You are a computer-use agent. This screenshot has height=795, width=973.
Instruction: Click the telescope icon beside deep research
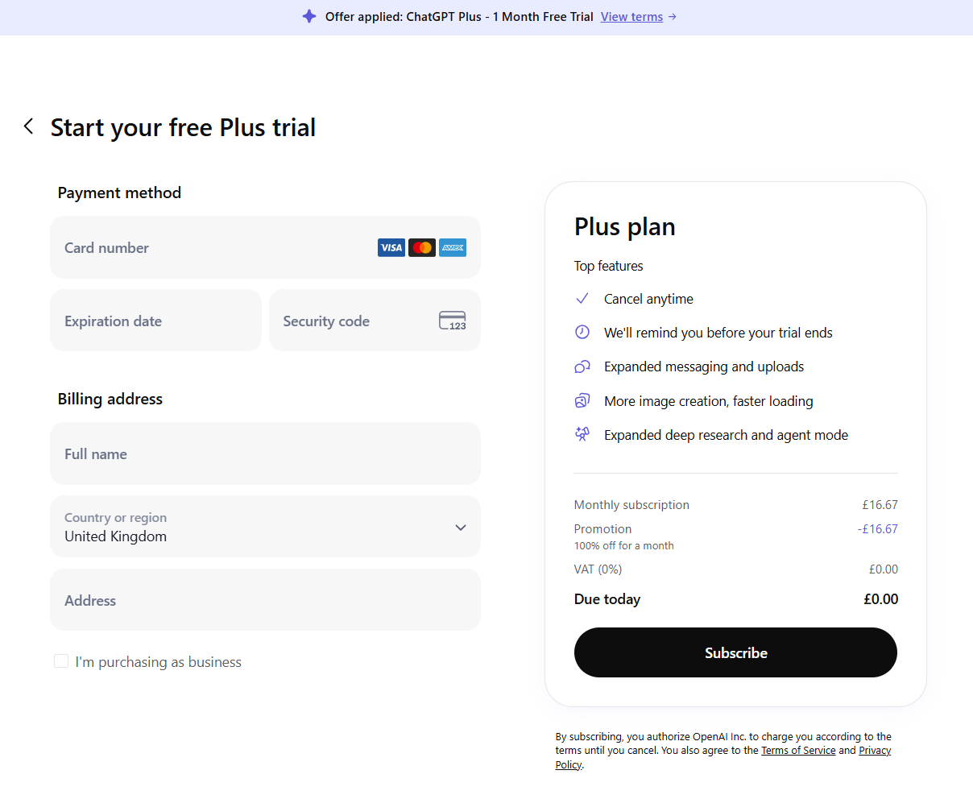coord(582,434)
